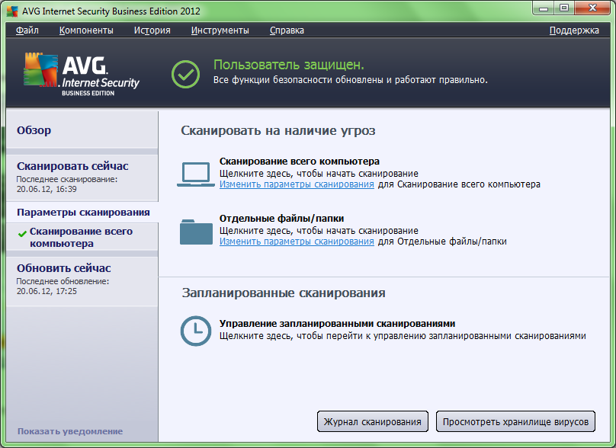This screenshot has height=448, width=616.
Task: Maximize the AVG window
Action: pyautogui.click(x=564, y=8)
